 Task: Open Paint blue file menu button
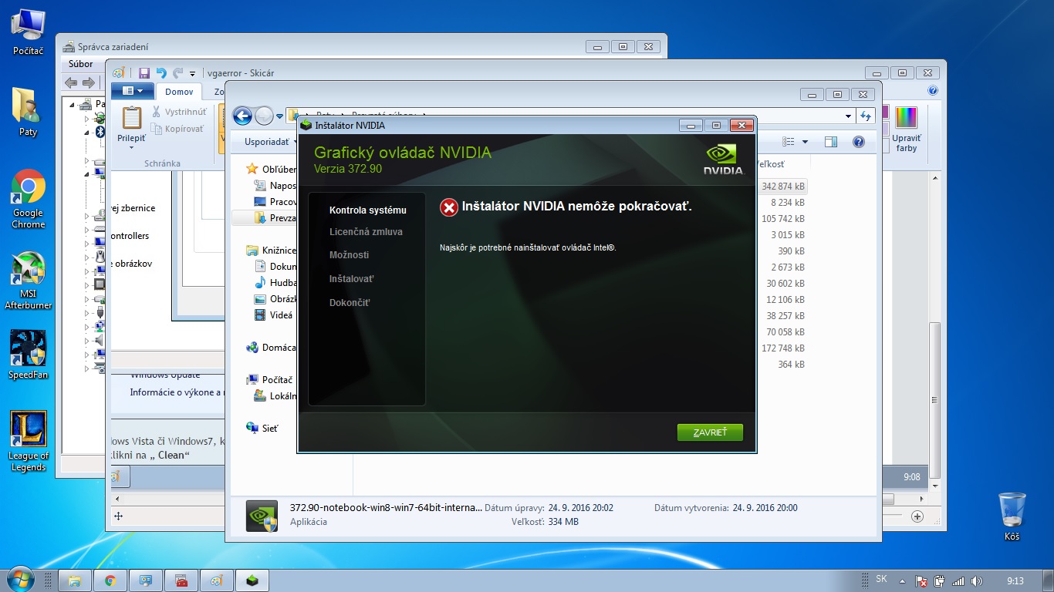pos(133,91)
